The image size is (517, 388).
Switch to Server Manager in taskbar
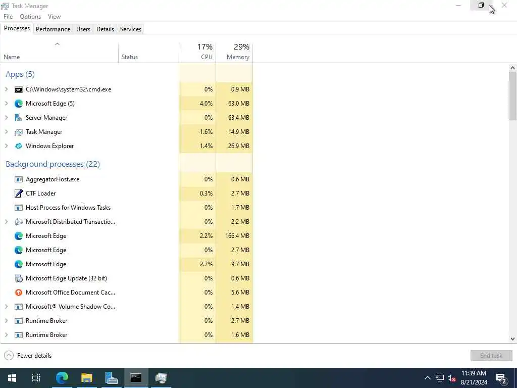pyautogui.click(x=112, y=378)
